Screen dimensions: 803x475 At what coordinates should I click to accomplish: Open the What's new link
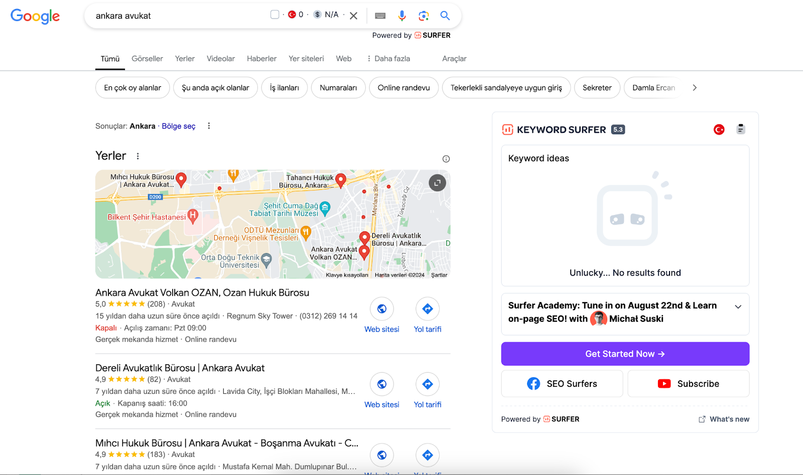pos(724,419)
